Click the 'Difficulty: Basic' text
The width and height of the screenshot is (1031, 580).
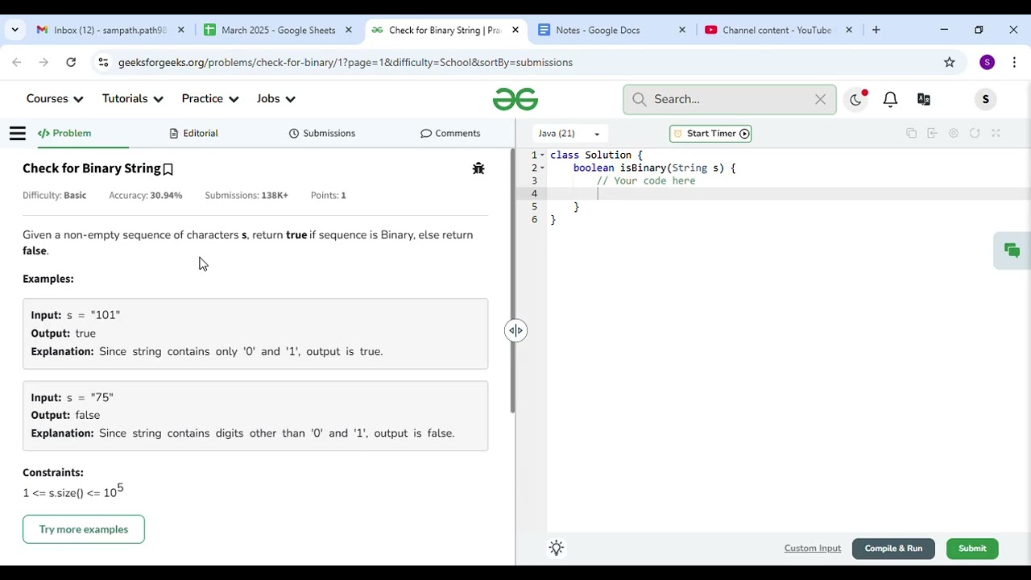pos(54,195)
